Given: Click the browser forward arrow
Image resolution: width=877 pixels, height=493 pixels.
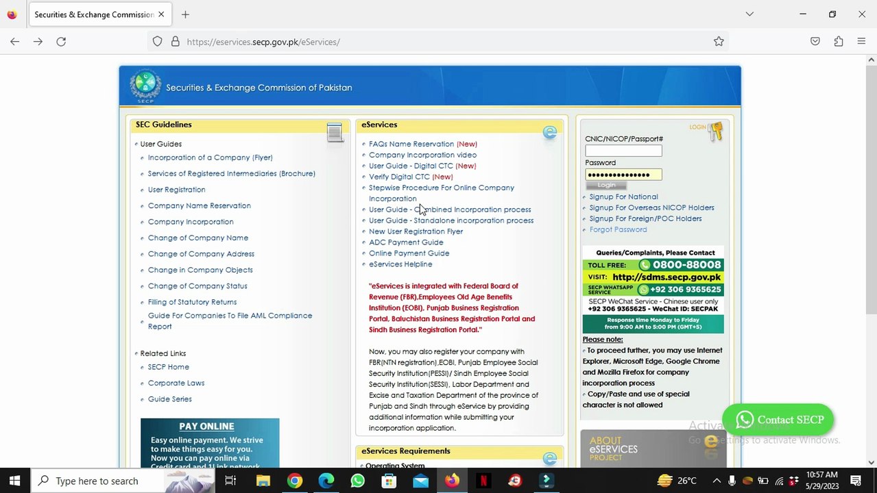Looking at the screenshot, I should click(38, 42).
